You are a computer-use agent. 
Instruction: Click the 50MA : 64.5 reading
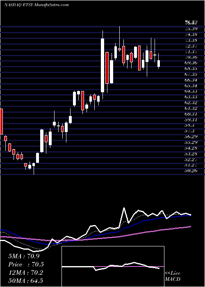(x=26, y=281)
